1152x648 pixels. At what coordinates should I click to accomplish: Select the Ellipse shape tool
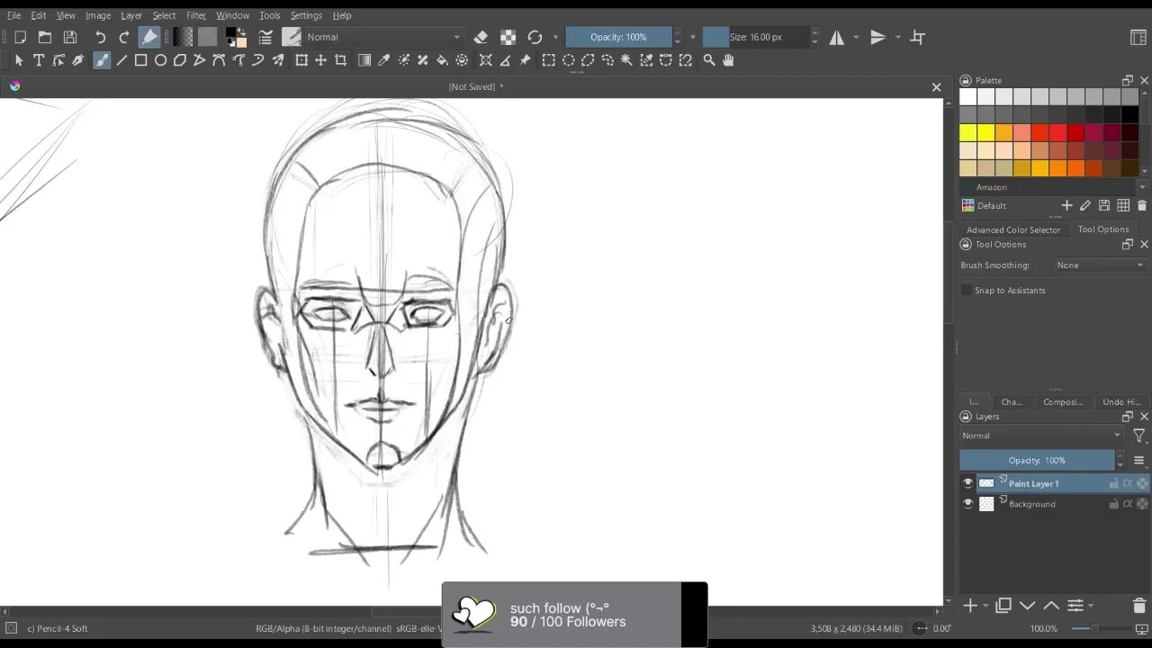(x=160, y=60)
